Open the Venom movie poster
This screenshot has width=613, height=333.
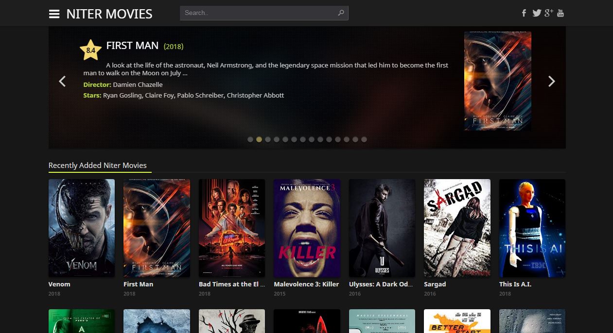point(82,228)
